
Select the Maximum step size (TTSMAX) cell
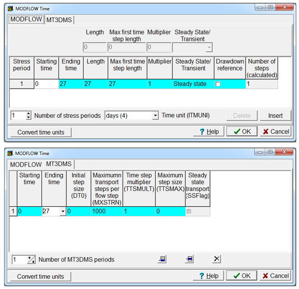[x=170, y=211]
